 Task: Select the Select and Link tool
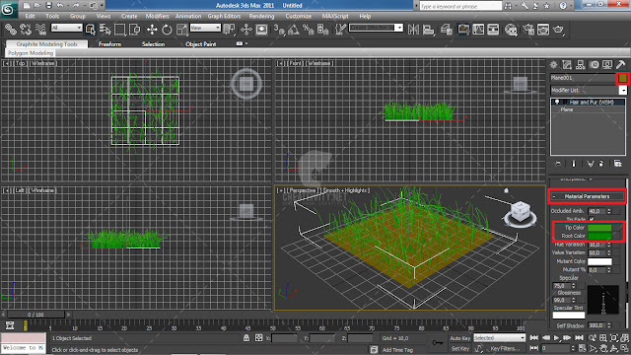point(11,30)
